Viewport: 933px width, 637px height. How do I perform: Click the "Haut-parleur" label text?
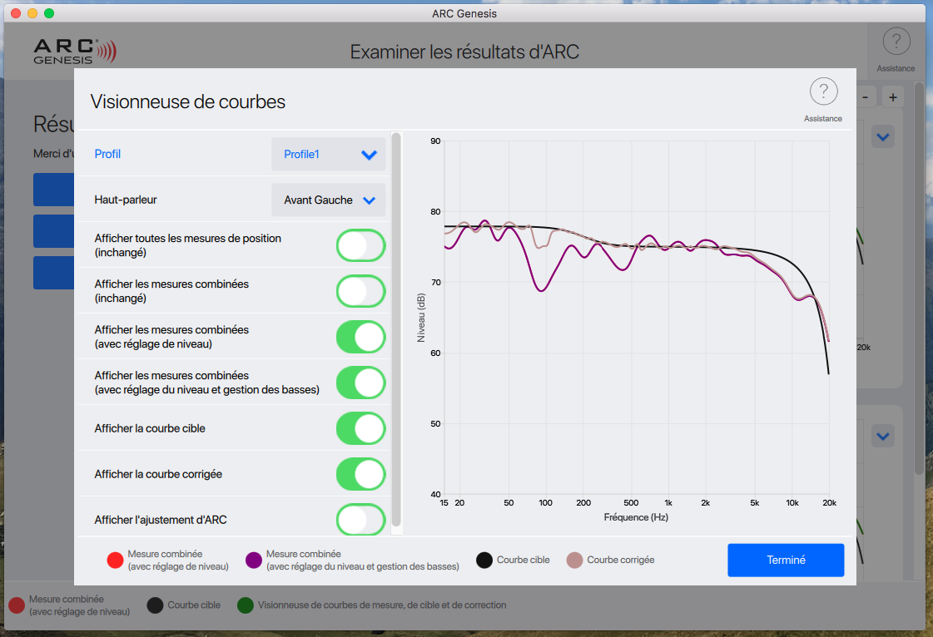click(126, 200)
